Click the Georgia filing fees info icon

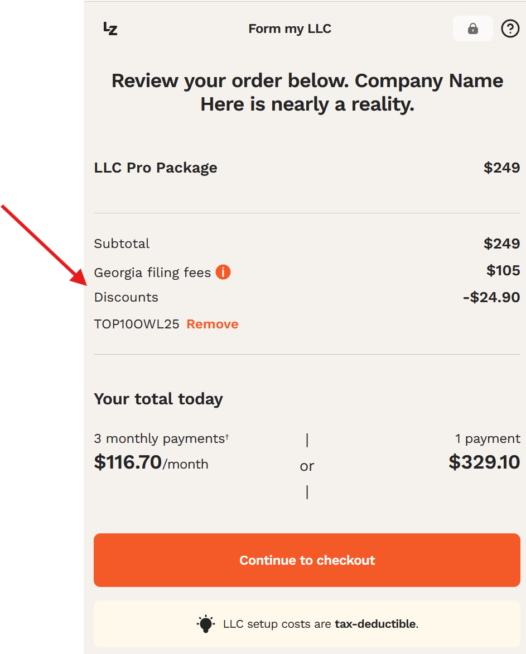[x=223, y=272]
